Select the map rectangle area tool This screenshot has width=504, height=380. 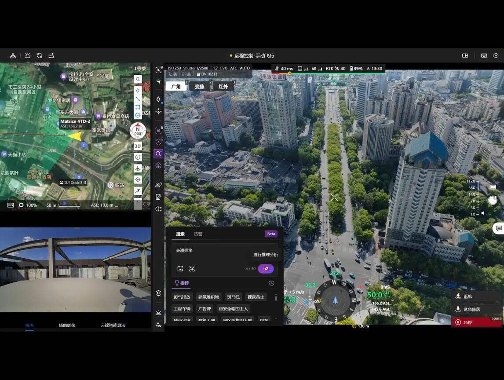tap(138, 107)
